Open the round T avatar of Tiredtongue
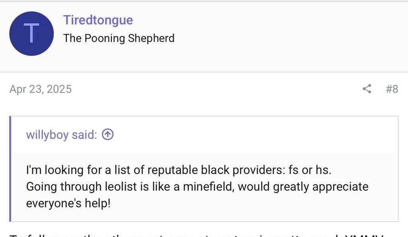 coord(31,33)
